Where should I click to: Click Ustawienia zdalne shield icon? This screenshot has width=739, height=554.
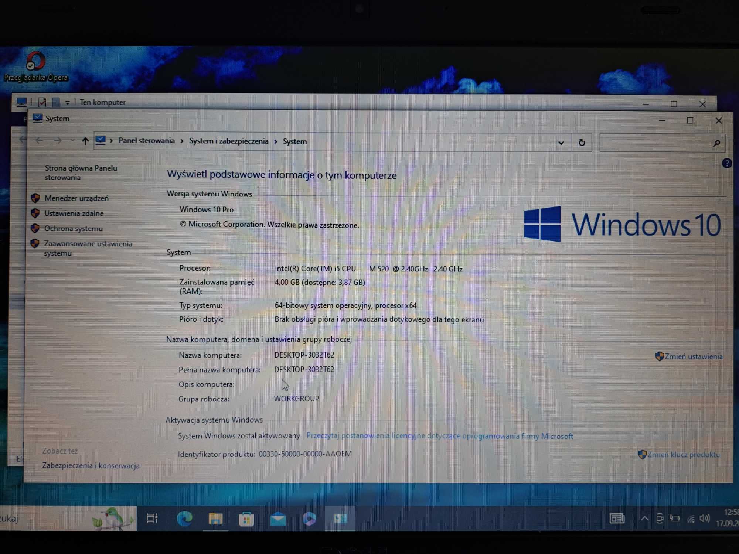click(x=35, y=213)
